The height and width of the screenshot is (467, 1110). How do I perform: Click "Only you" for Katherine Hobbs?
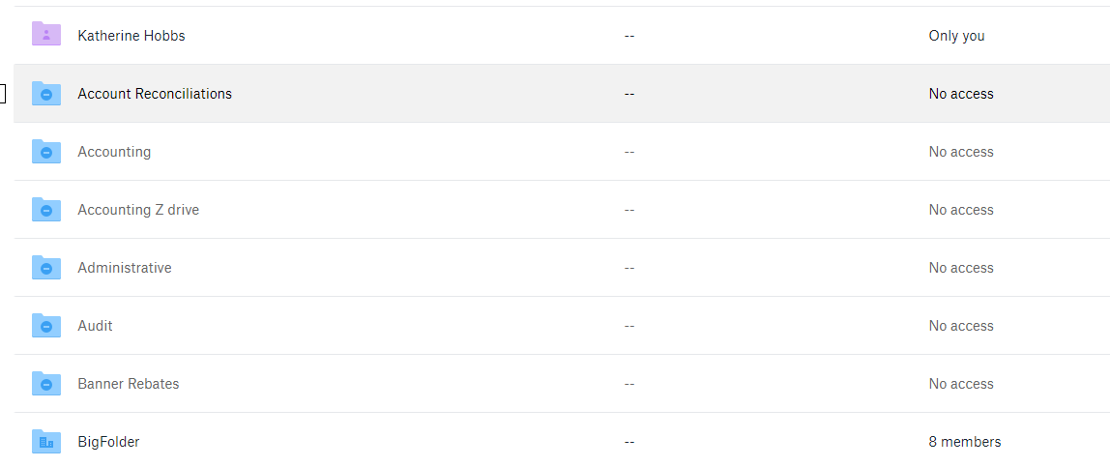coord(956,36)
